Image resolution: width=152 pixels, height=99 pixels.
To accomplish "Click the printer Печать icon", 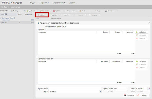I will [106, 11].
